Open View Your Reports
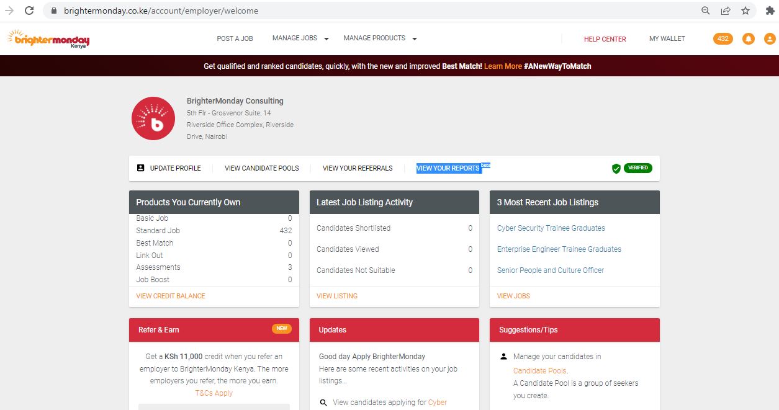The image size is (779, 410). [x=448, y=168]
